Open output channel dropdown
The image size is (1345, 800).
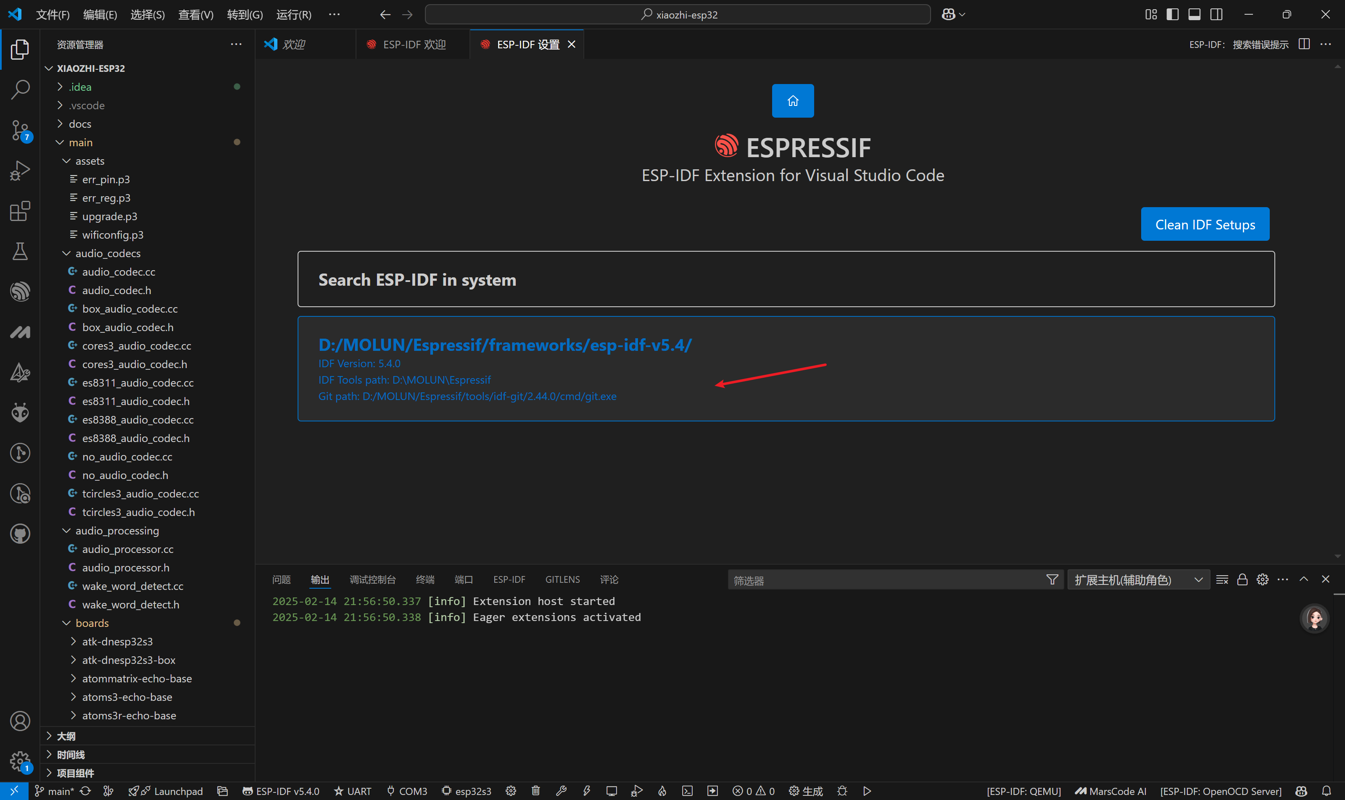[x=1138, y=579]
